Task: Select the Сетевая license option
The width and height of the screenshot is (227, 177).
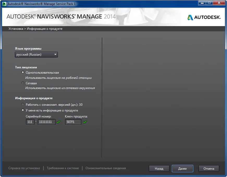Action: point(23,83)
